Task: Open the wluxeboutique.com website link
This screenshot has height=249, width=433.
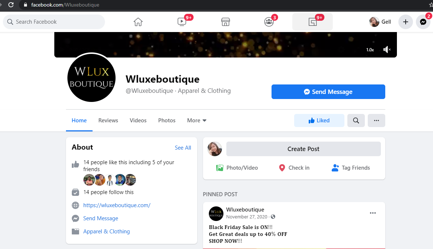Action: click(x=117, y=205)
